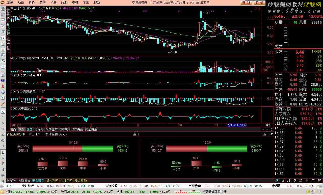Open the 帮助 menu
This screenshot has height=195, width=323.
pyautogui.click(x=97, y=3)
